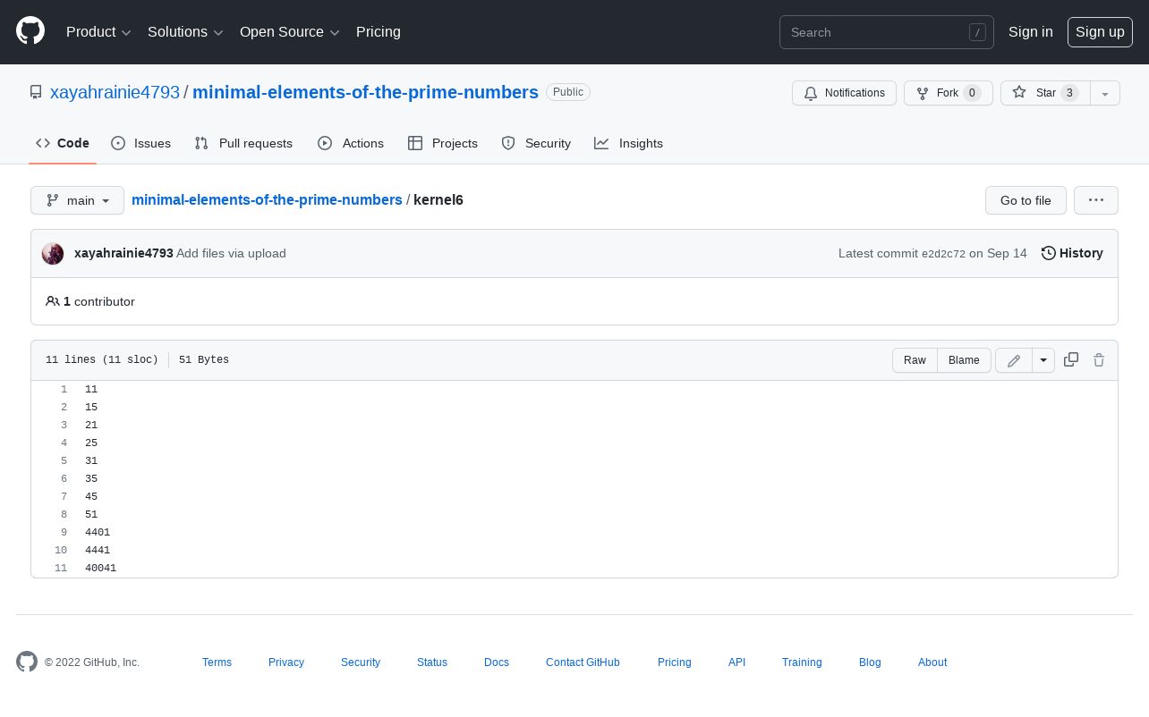Click the Sign up button
The height and width of the screenshot is (717, 1149).
[1100, 32]
